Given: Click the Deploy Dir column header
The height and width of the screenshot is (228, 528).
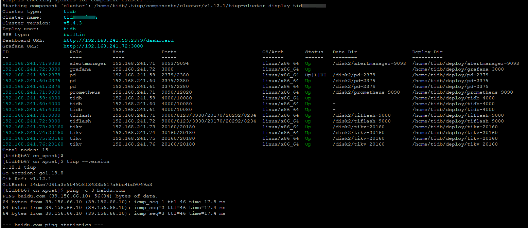Looking at the screenshot, I should pyautogui.click(x=427, y=52).
